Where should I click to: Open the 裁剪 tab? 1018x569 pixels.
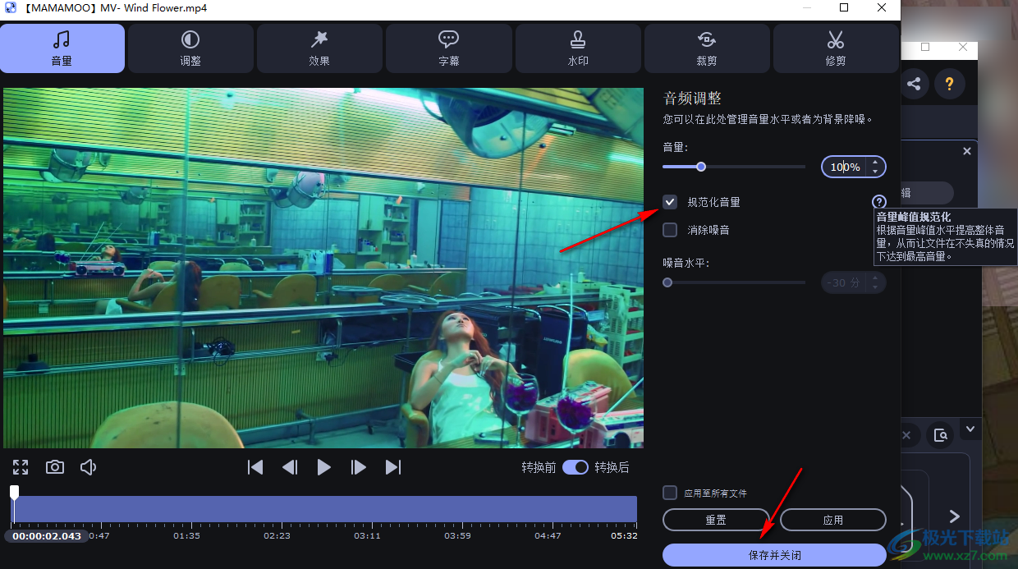[x=707, y=48]
